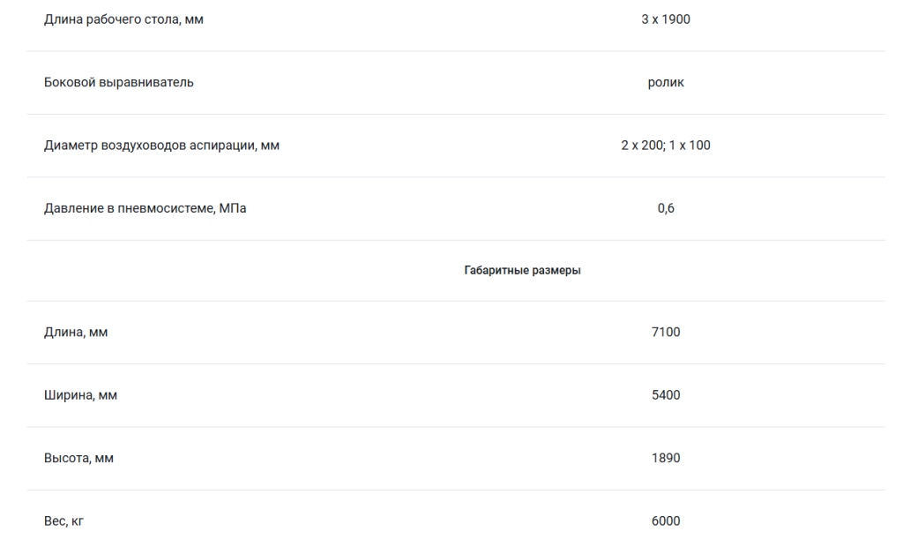
Task: Click the 'Длина рабочего стола, мм' label
Action: coord(123,19)
